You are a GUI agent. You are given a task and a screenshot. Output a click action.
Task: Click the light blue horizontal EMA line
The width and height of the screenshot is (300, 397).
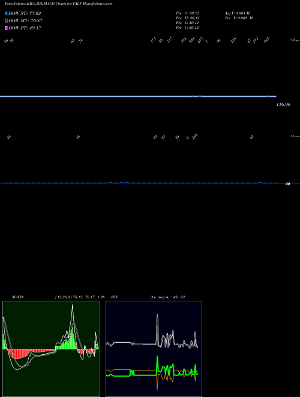point(138,96)
